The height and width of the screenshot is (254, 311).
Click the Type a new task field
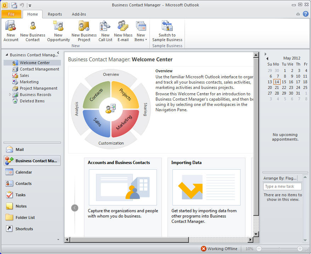click(x=282, y=186)
